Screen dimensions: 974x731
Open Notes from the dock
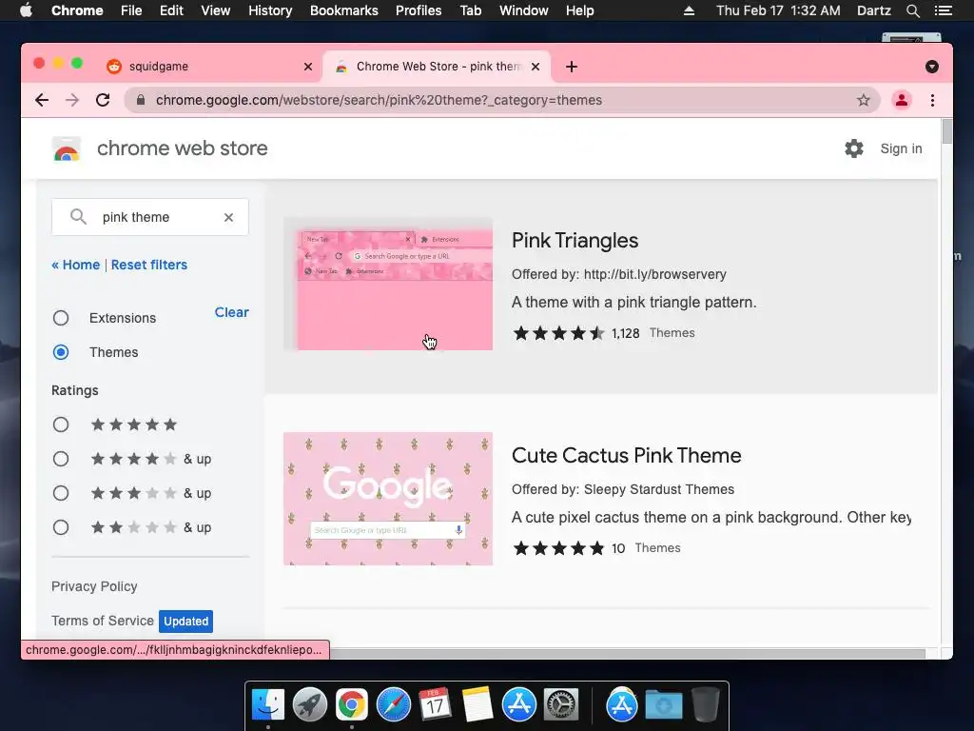coord(477,705)
